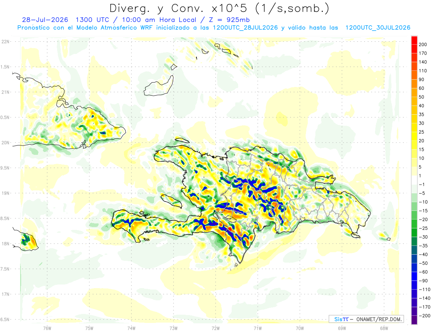Click the latitude axis label "6.5N"
This screenshot has height=333, width=431.
(5, 320)
